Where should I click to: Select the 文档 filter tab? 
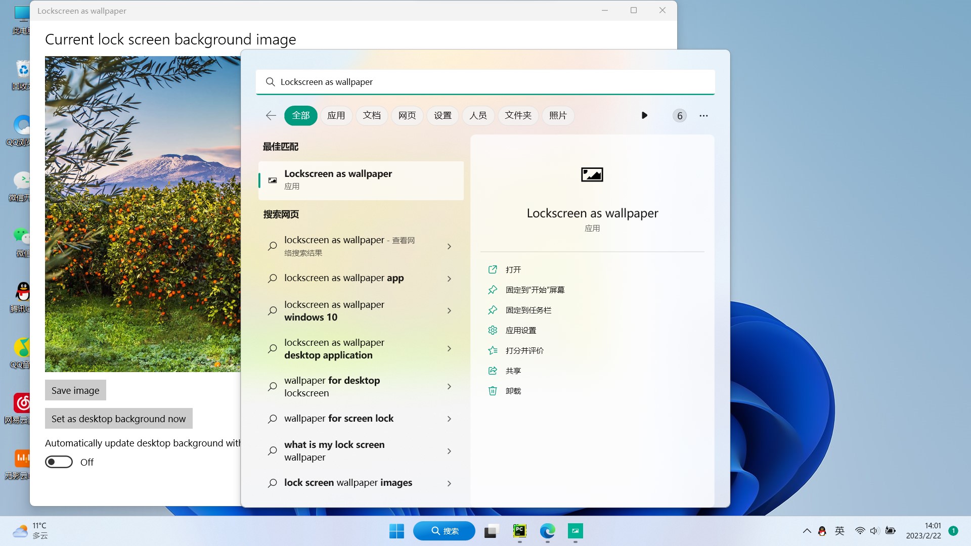click(x=372, y=116)
